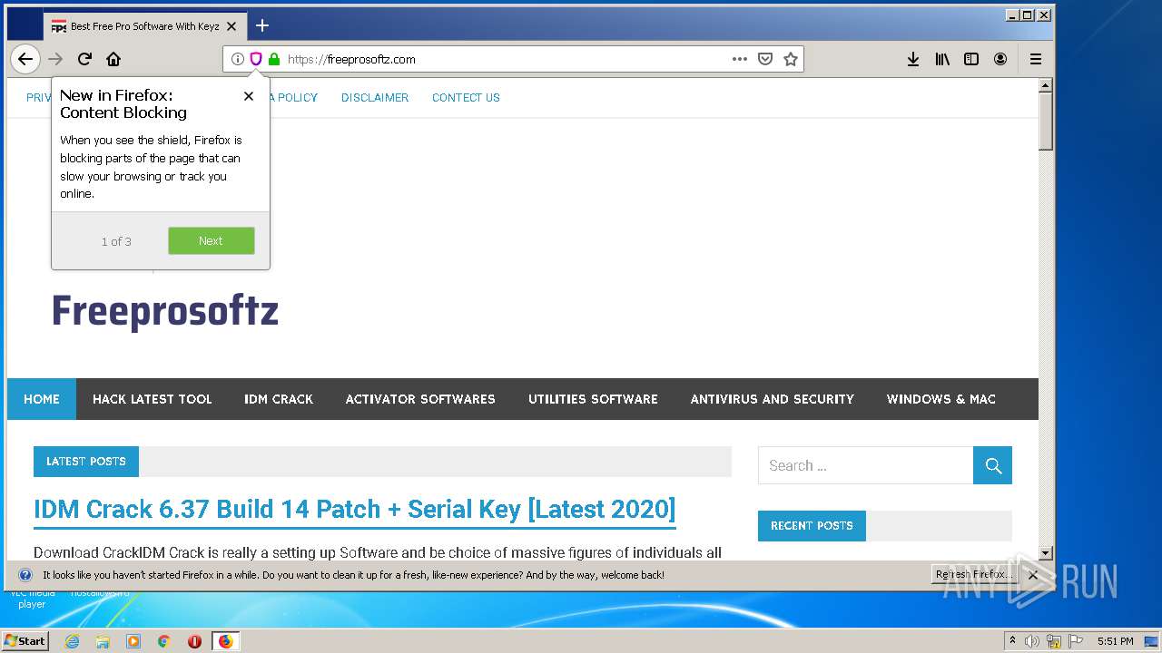Open the CONTECT US link
This screenshot has width=1162, height=653.
(x=466, y=97)
